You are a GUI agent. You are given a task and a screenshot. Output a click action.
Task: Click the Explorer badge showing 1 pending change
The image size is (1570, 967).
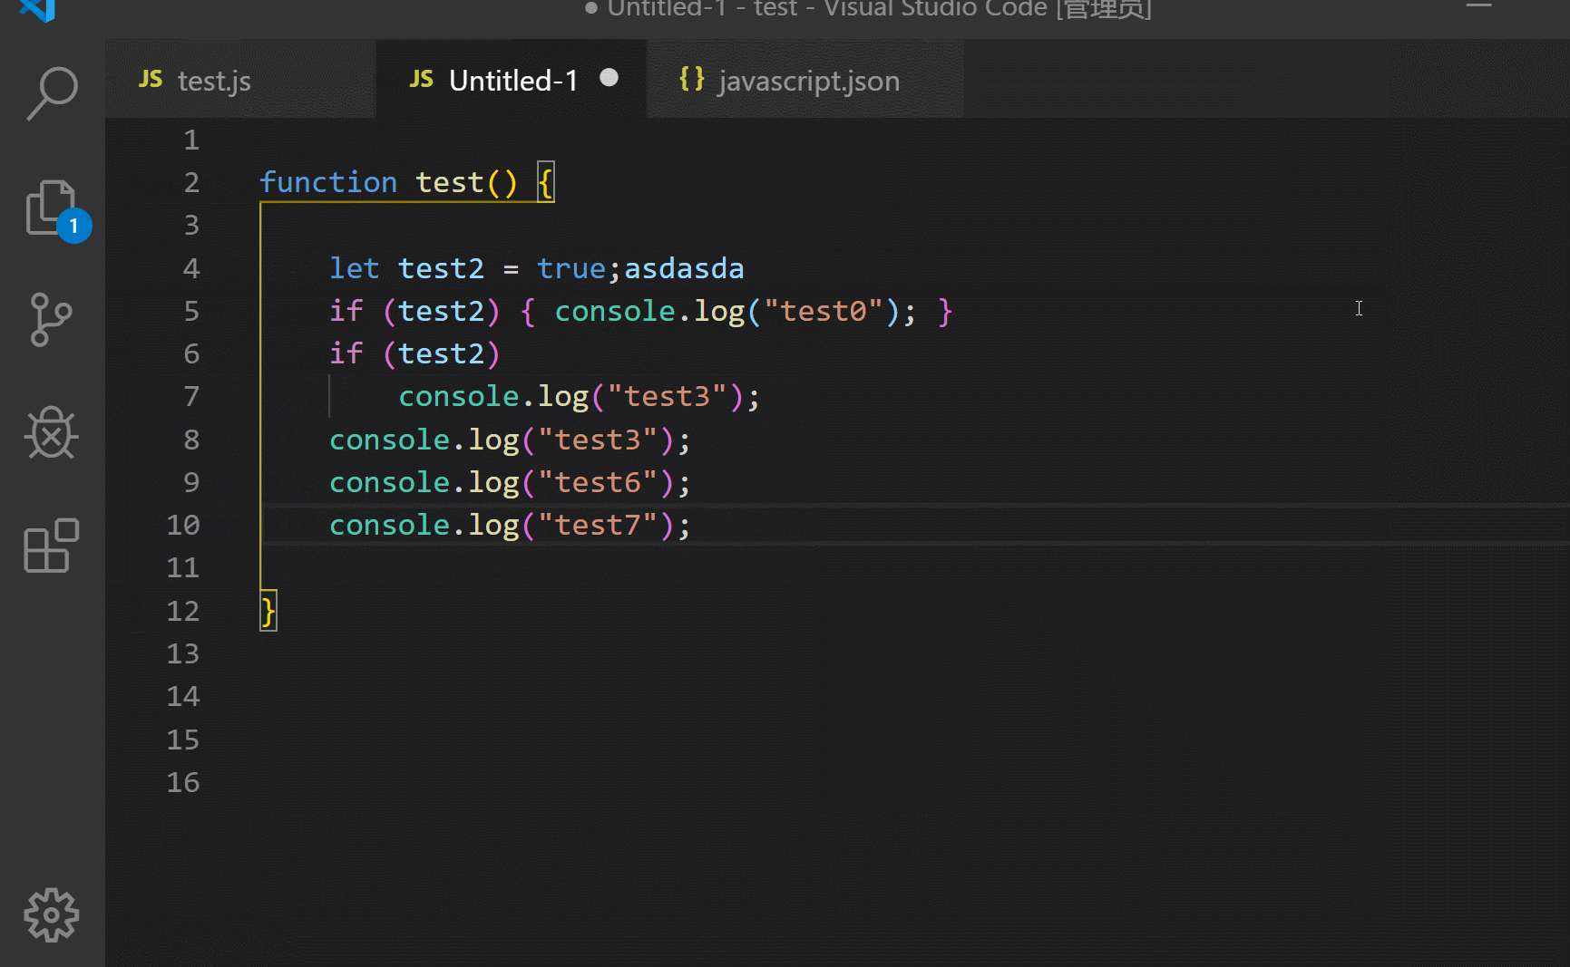coord(73,227)
